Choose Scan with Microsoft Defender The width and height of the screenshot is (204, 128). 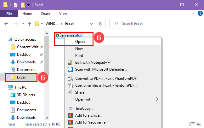click(x=113, y=69)
